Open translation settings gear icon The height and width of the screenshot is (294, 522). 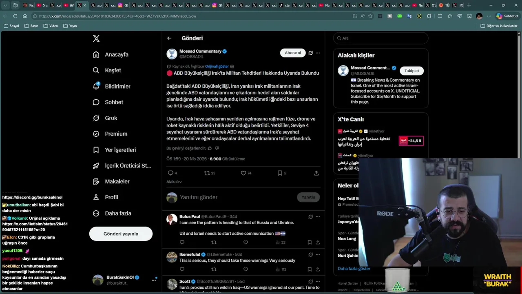pyautogui.click(x=232, y=66)
